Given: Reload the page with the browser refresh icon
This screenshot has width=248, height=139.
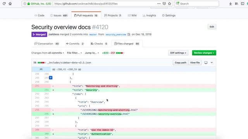Looking at the screenshot, I should (x=4, y=3).
